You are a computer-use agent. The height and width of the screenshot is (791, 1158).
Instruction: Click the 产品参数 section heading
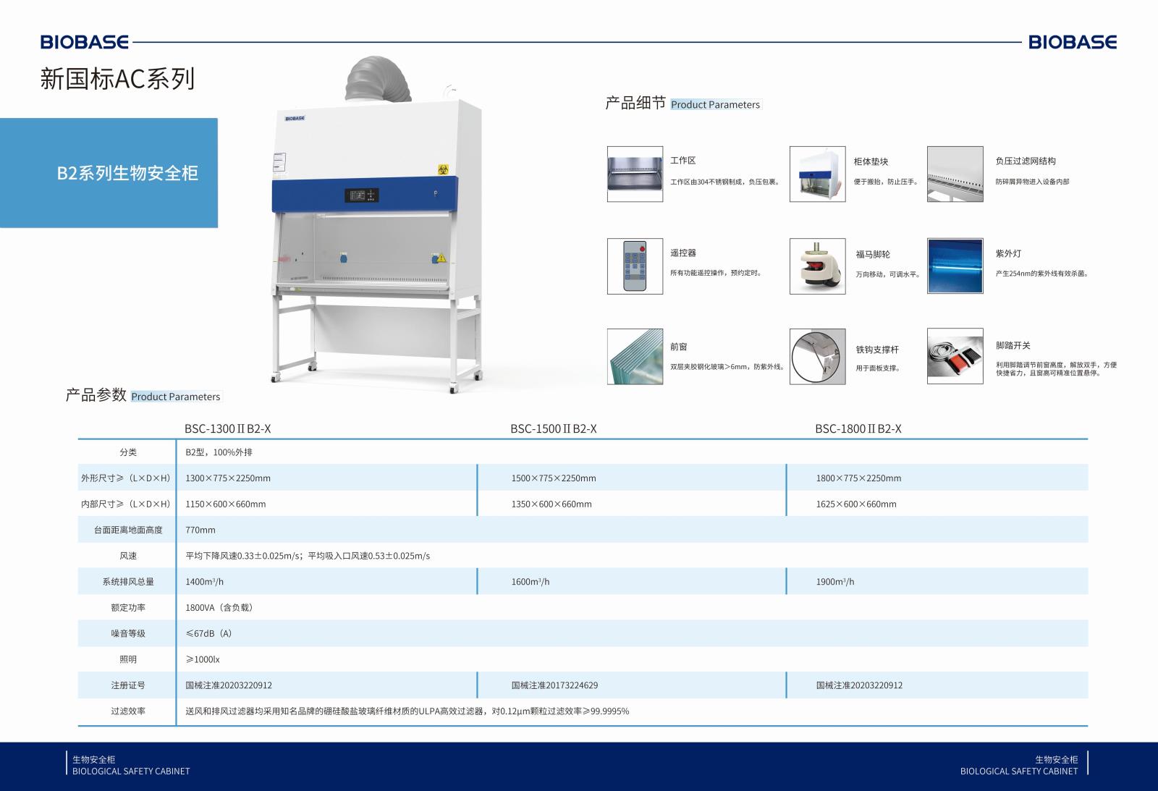click(x=96, y=395)
